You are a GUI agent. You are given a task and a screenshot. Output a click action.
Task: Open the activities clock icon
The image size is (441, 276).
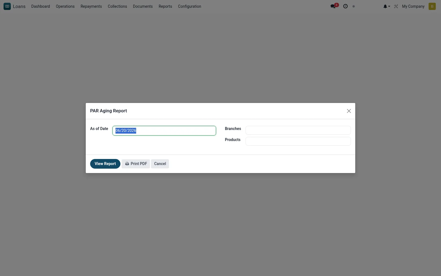345,6
